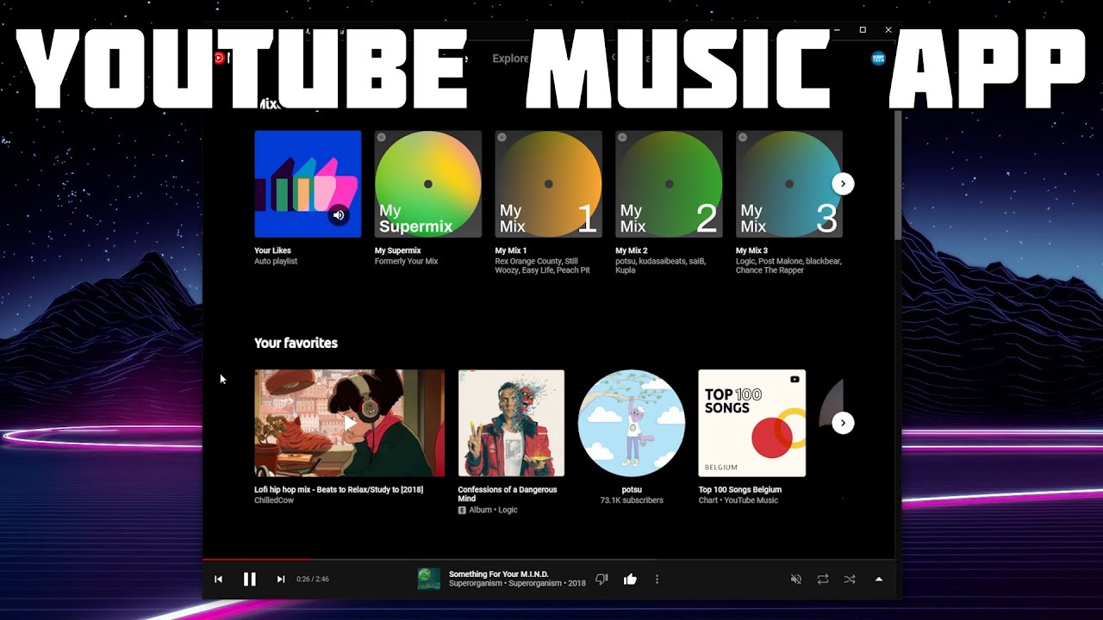Toggle shuffle in player bar
This screenshot has width=1103, height=620.
[x=850, y=580]
